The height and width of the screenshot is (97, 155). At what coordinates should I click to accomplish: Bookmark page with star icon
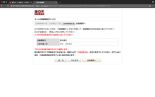(150, 6)
